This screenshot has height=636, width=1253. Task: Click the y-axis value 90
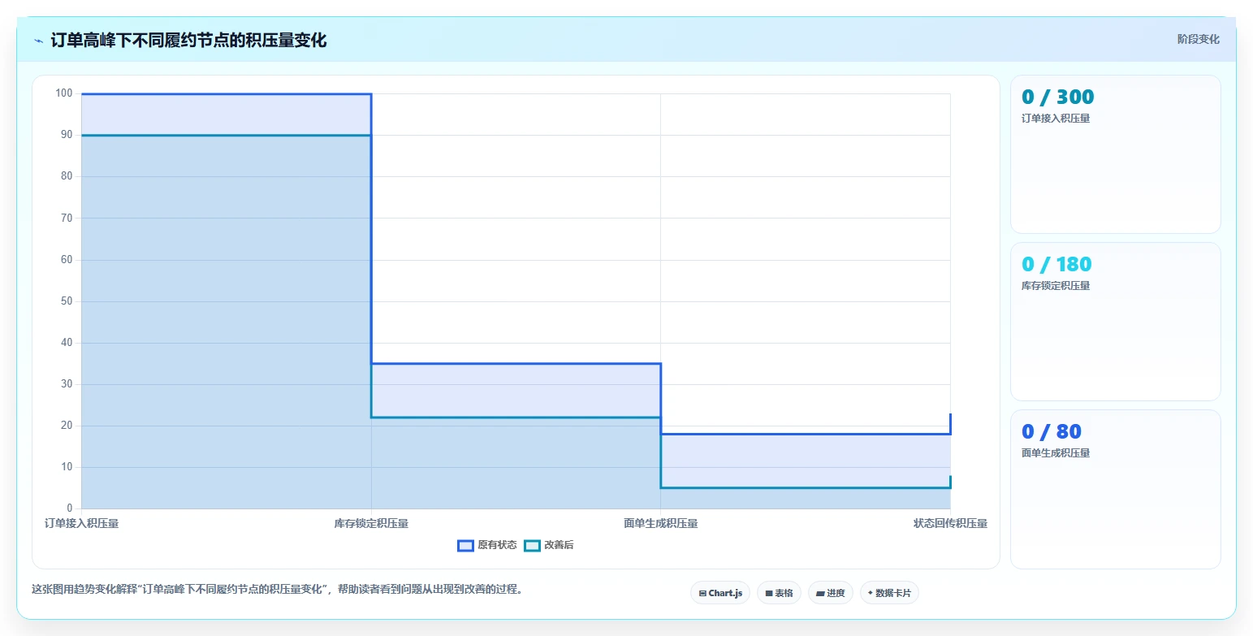click(x=67, y=135)
